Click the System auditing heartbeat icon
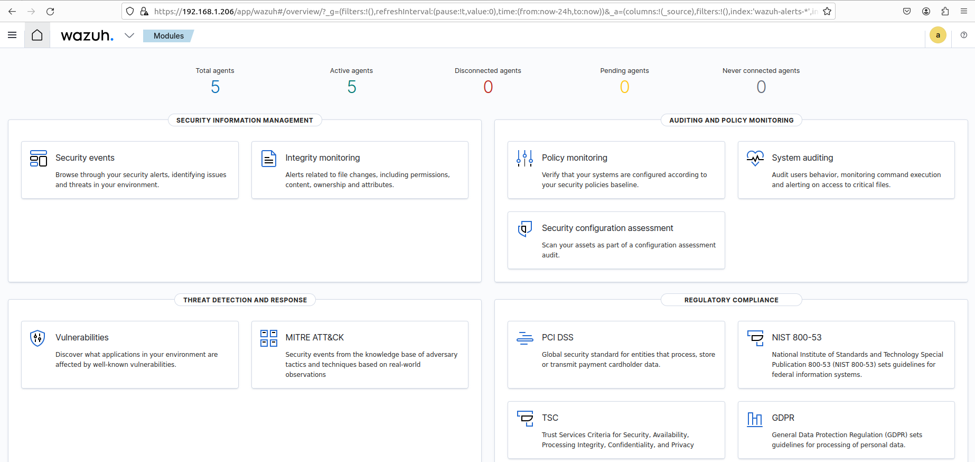Image resolution: width=975 pixels, height=462 pixels. 755,158
